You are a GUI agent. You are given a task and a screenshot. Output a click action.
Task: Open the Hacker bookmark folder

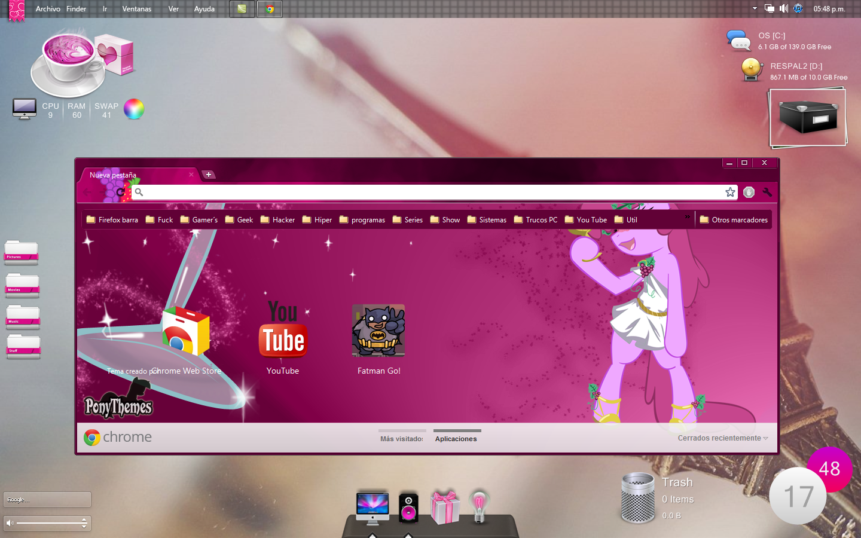click(x=277, y=219)
